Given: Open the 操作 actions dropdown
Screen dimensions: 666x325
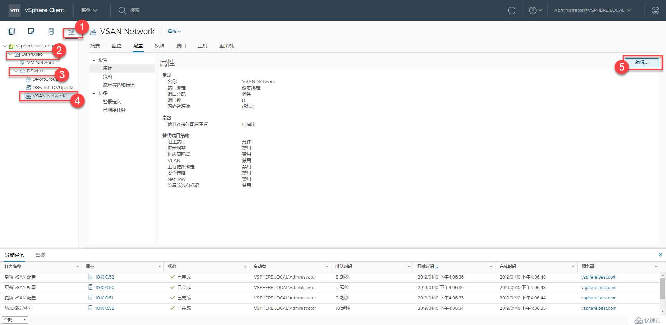Looking at the screenshot, I should click(174, 32).
